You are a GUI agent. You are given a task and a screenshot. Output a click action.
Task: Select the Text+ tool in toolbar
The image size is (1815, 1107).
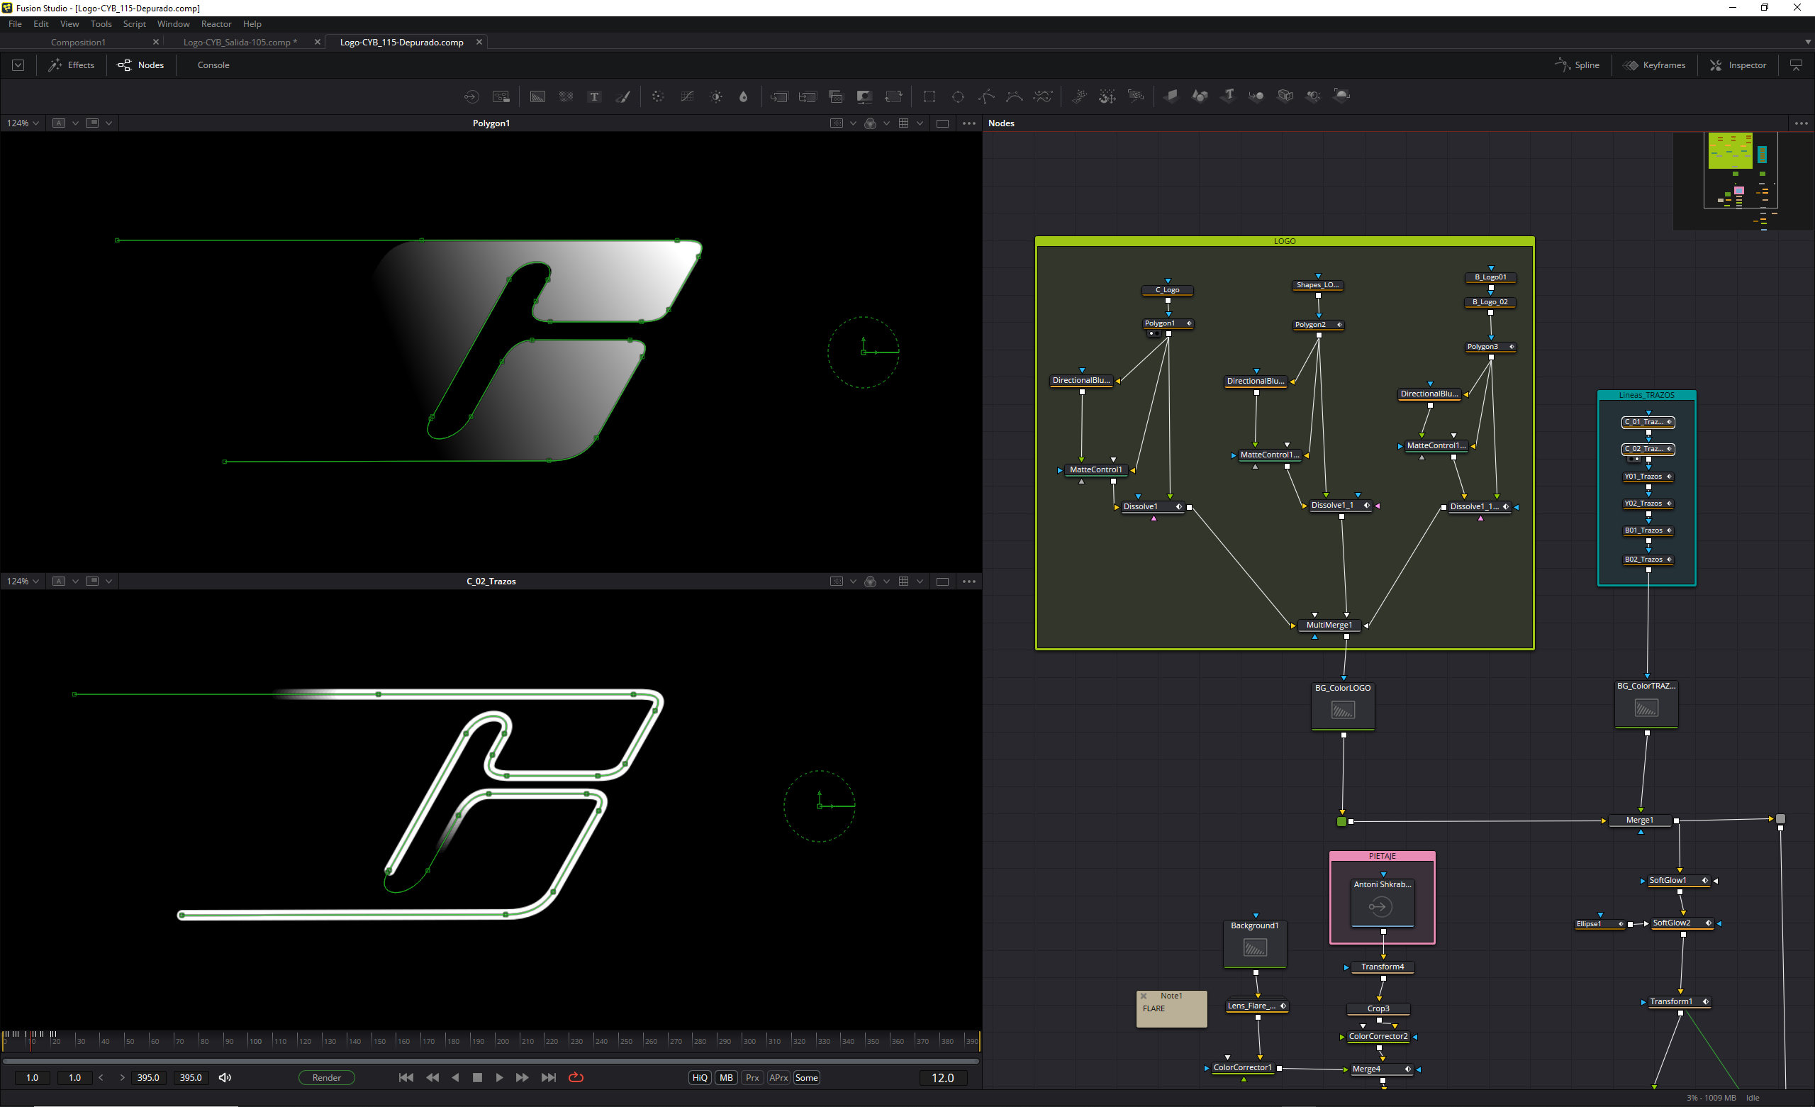[593, 96]
